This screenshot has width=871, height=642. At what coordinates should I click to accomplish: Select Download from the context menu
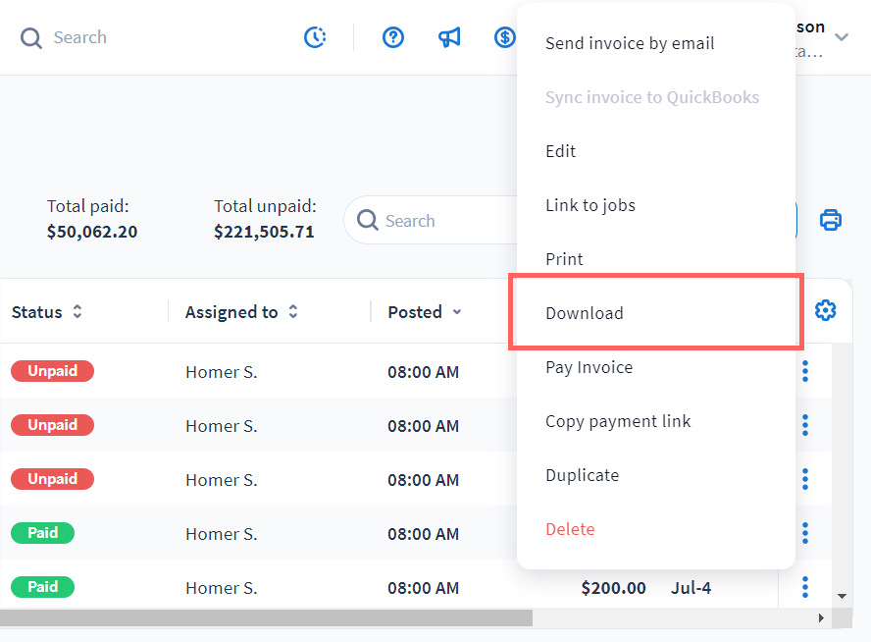coord(585,313)
